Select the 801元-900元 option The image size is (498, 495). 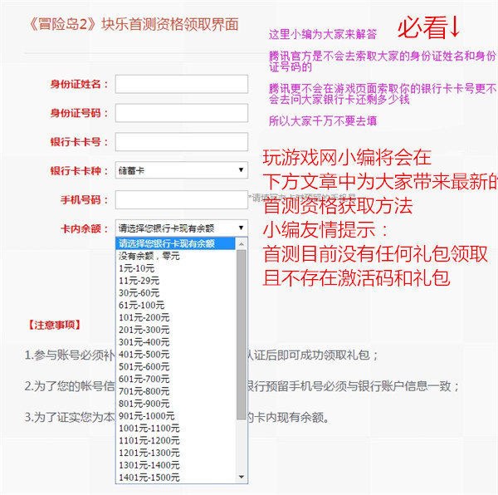176,404
